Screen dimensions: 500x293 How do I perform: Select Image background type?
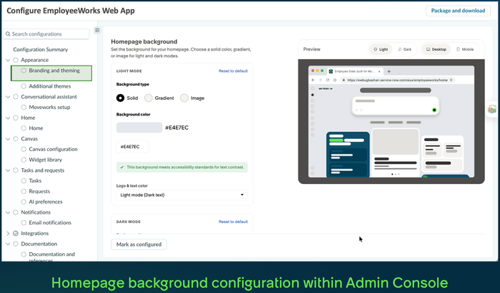[x=184, y=98]
